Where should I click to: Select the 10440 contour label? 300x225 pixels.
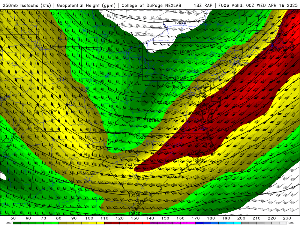point(129,165)
